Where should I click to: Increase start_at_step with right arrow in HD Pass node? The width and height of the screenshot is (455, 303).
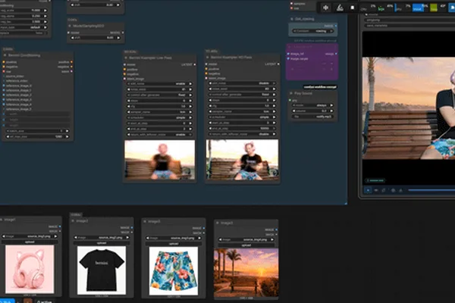click(274, 123)
